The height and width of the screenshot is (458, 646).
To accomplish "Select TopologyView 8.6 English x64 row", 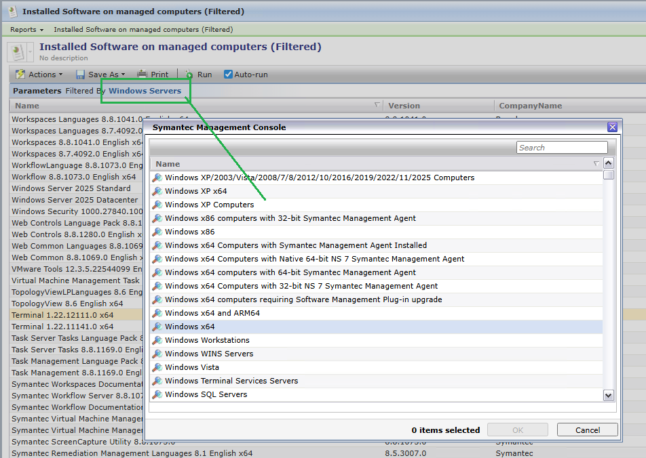I will point(77,304).
